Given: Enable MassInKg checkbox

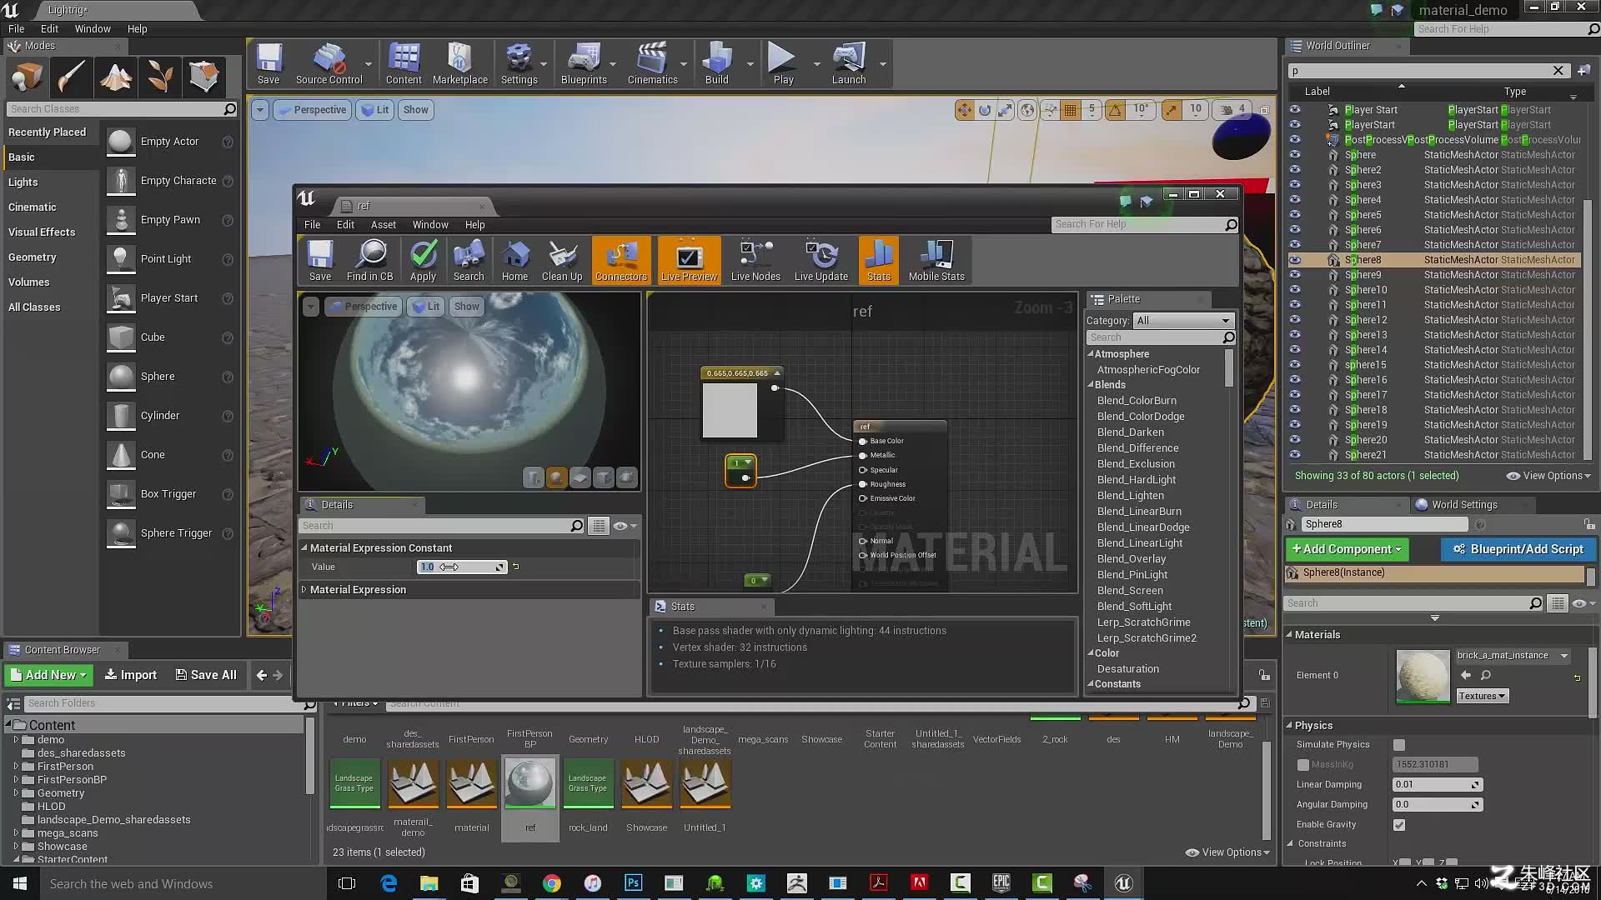Looking at the screenshot, I should pos(1303,765).
